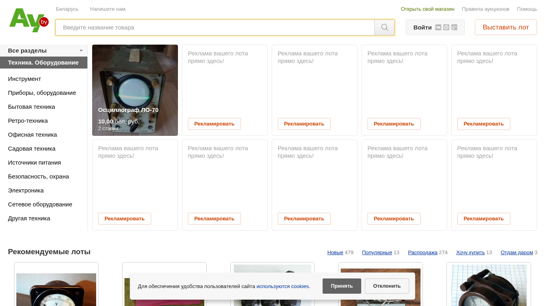Open the Электроника category

coord(26,190)
